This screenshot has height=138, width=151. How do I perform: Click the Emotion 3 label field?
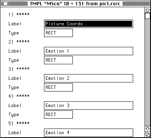[88, 105]
